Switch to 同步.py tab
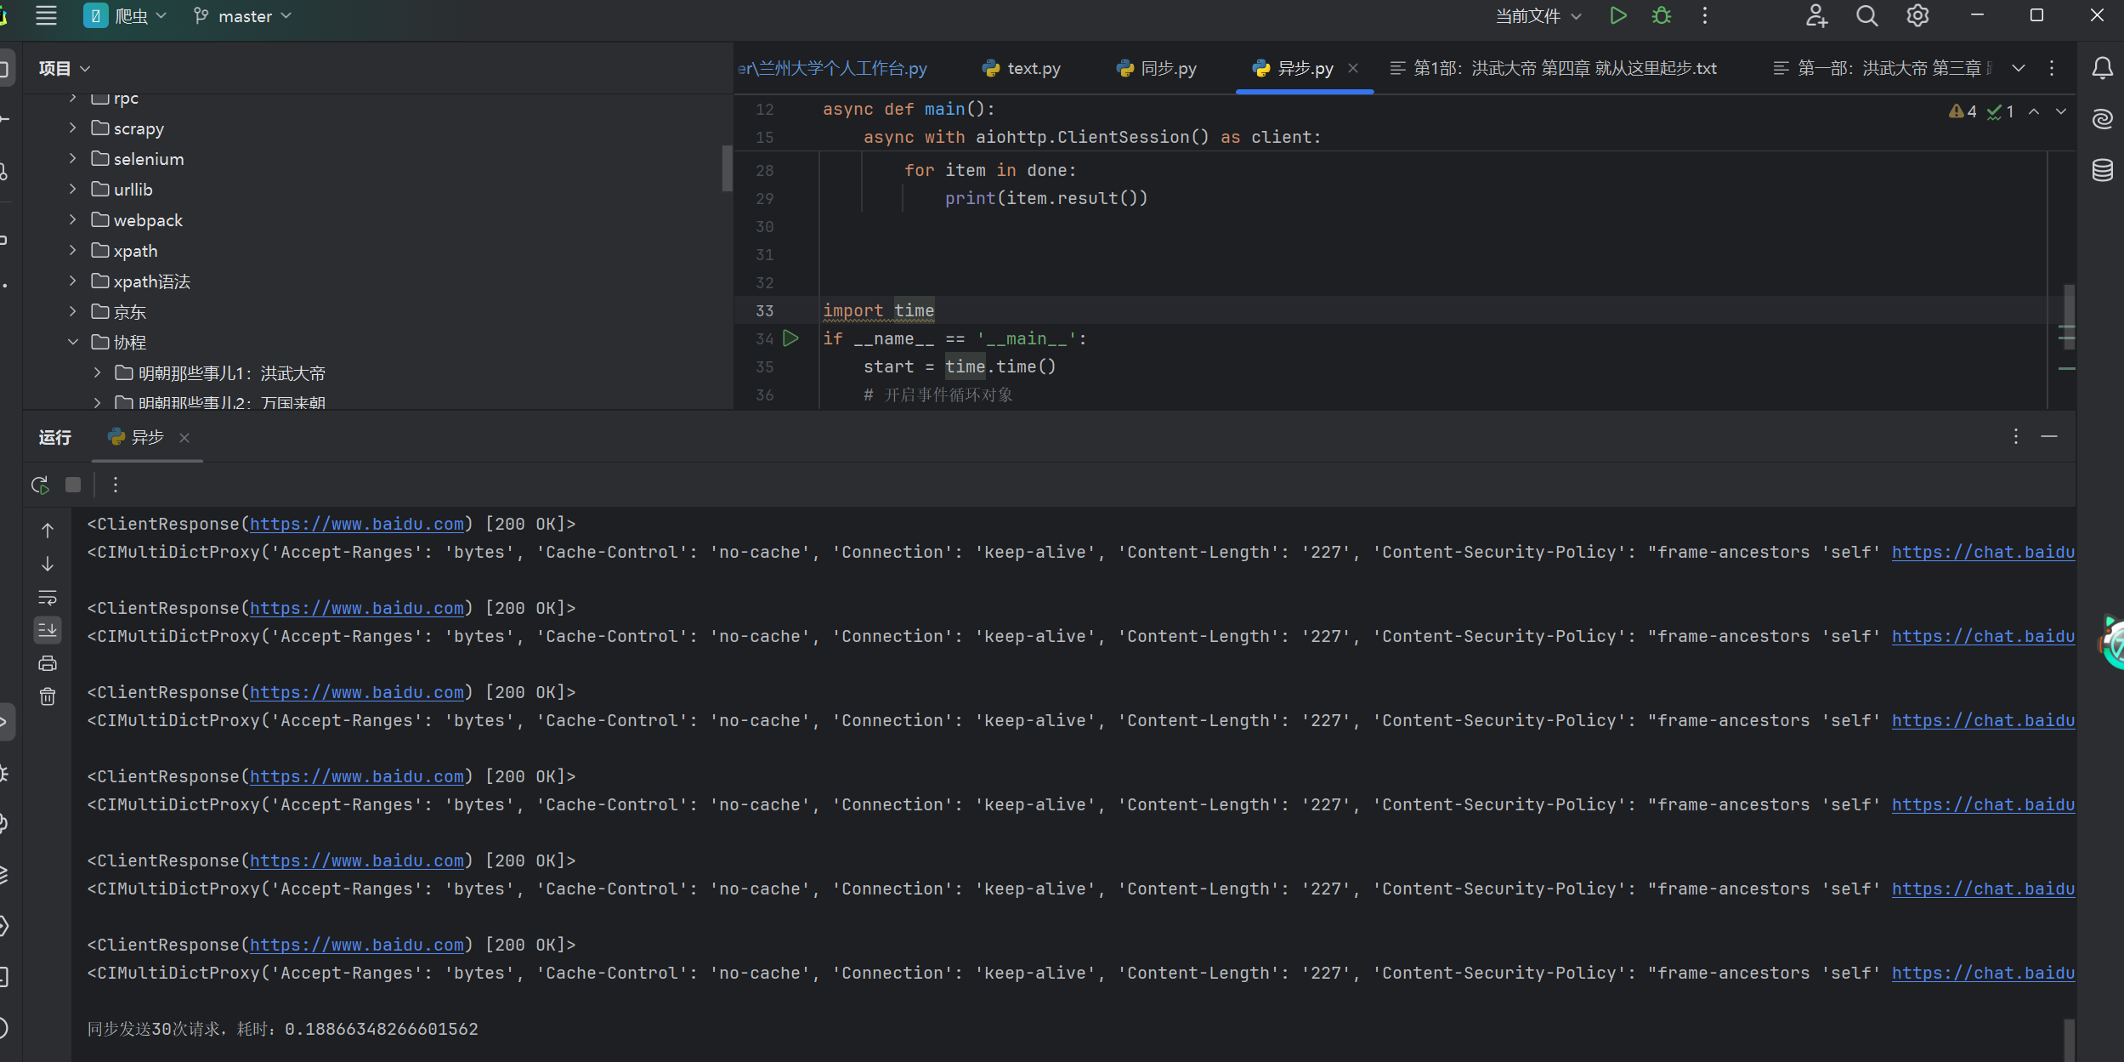The image size is (2124, 1062). point(1157,68)
